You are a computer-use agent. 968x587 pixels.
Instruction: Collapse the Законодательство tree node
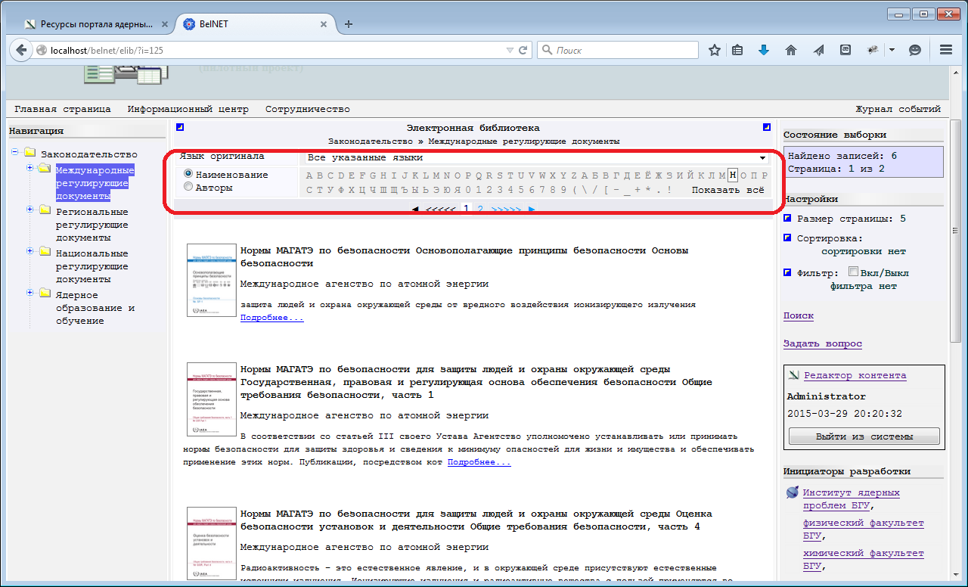pos(15,153)
